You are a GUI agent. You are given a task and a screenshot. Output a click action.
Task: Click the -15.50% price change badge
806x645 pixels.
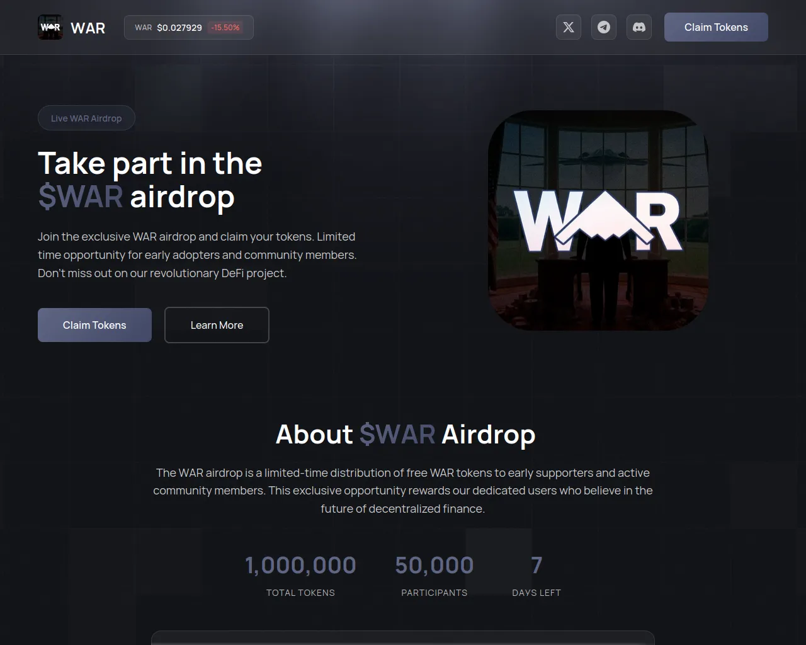click(225, 28)
